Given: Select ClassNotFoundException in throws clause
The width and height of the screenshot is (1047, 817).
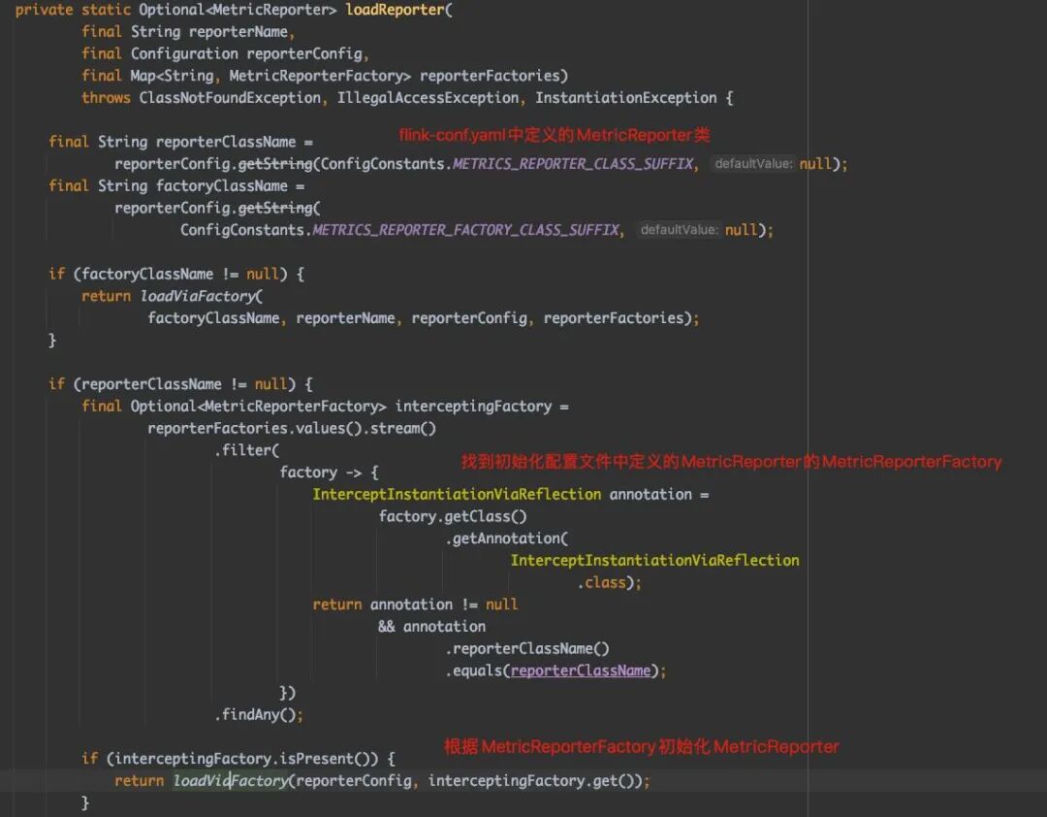Looking at the screenshot, I should point(230,98).
